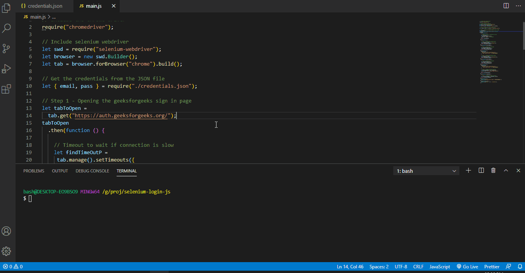Viewport: 525px width, 273px height.
Task: Open the terminal selector showing 1: bash
Action: [426, 170]
